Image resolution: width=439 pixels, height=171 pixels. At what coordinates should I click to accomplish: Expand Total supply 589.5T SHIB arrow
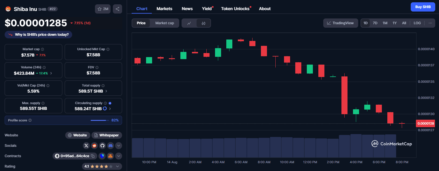point(106,91)
